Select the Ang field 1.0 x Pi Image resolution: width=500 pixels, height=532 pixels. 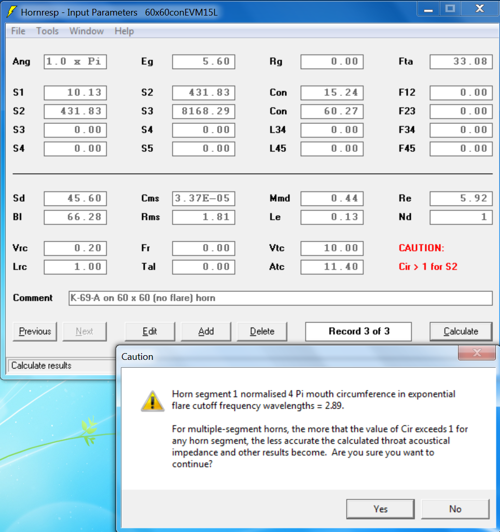point(75,62)
